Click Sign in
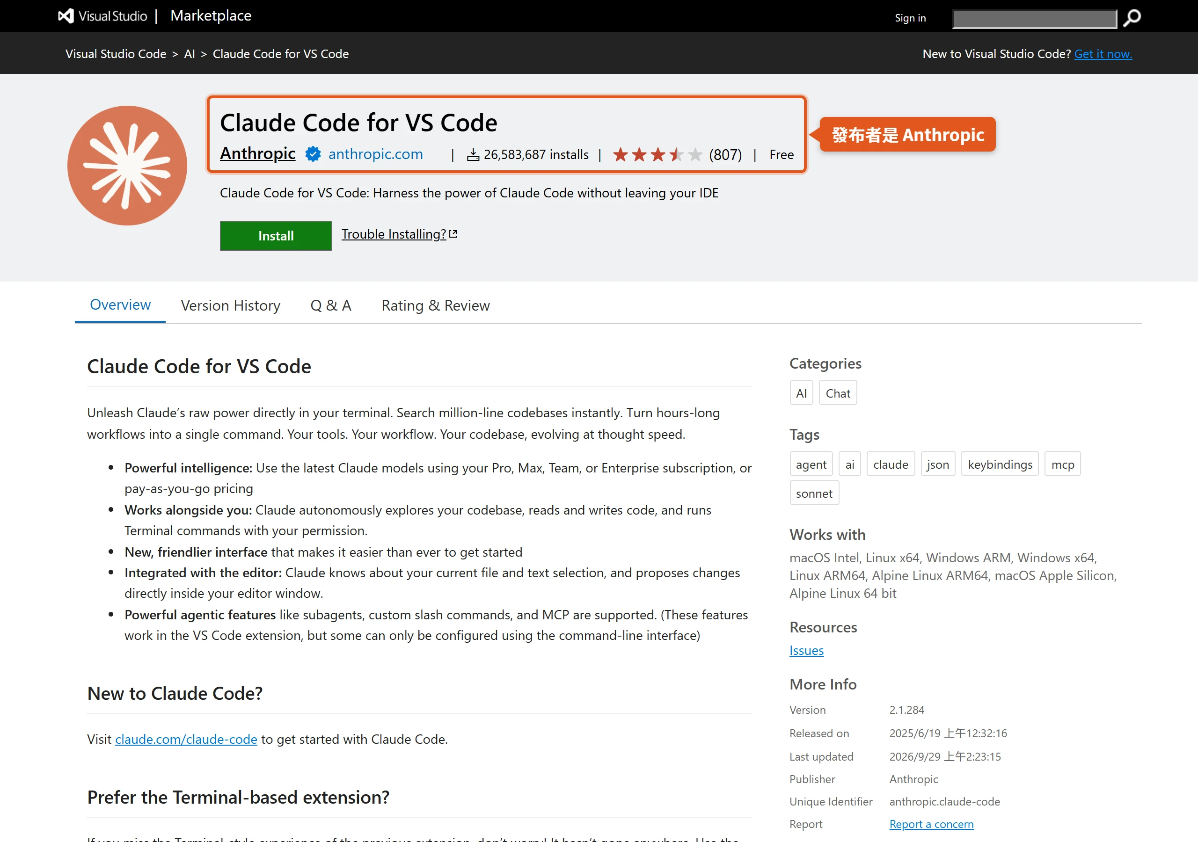 [x=910, y=18]
